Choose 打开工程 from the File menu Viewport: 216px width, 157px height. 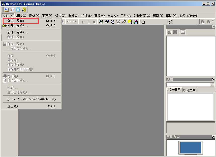32,25
